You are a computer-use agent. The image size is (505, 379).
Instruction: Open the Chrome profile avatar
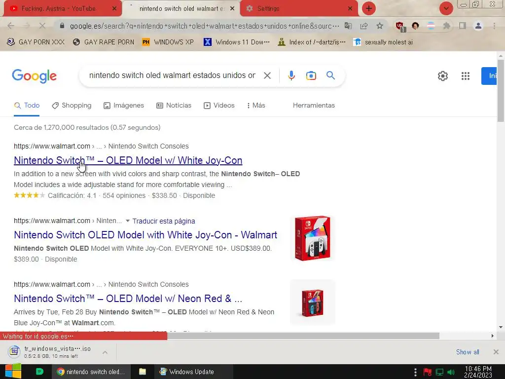coord(478,26)
